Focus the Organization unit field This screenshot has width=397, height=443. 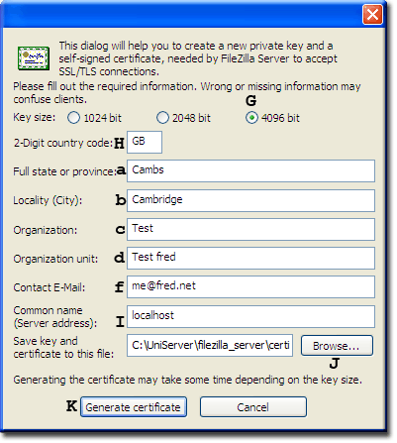pos(250,258)
